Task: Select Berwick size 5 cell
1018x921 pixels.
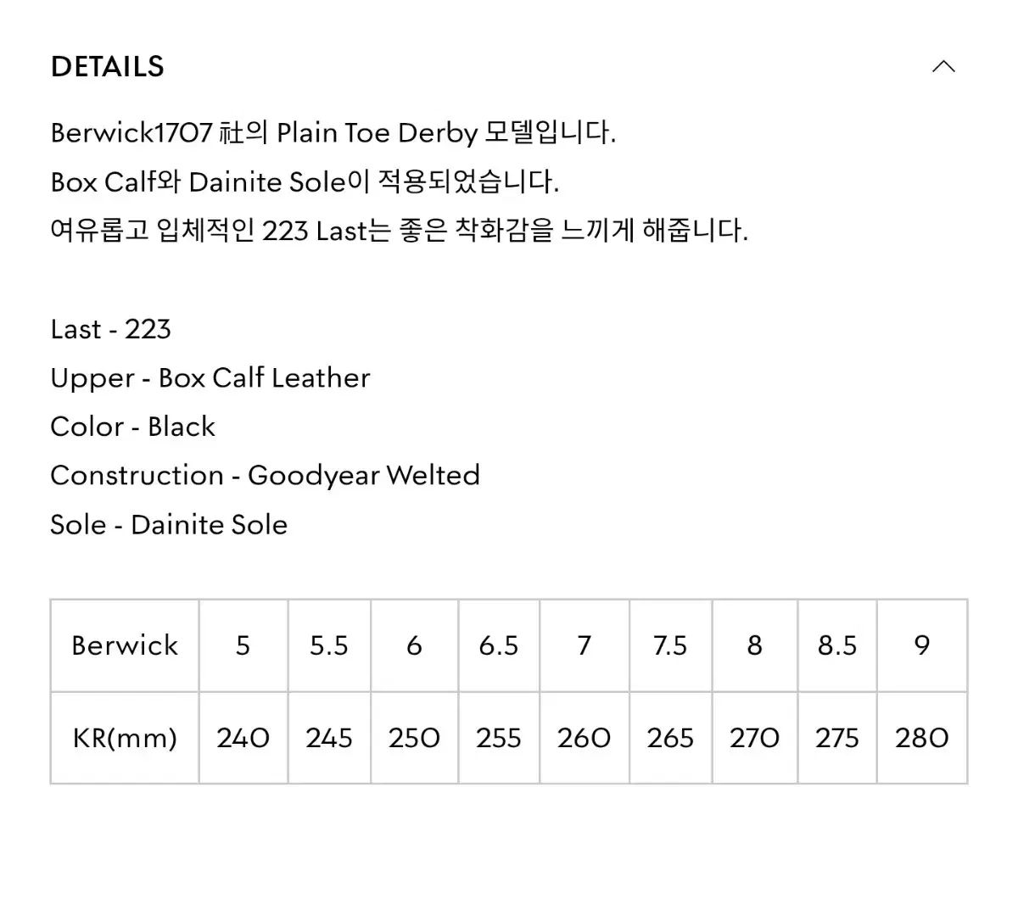Action: coord(243,645)
